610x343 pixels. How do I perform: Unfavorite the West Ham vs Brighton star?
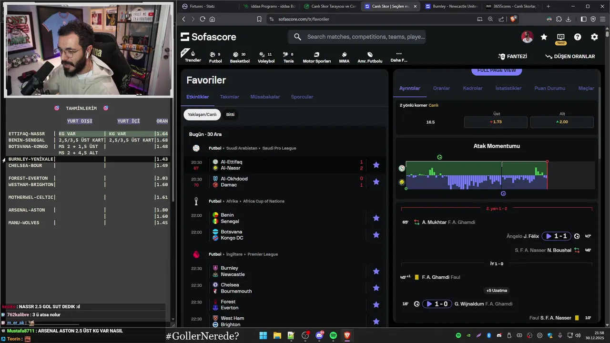(x=376, y=322)
